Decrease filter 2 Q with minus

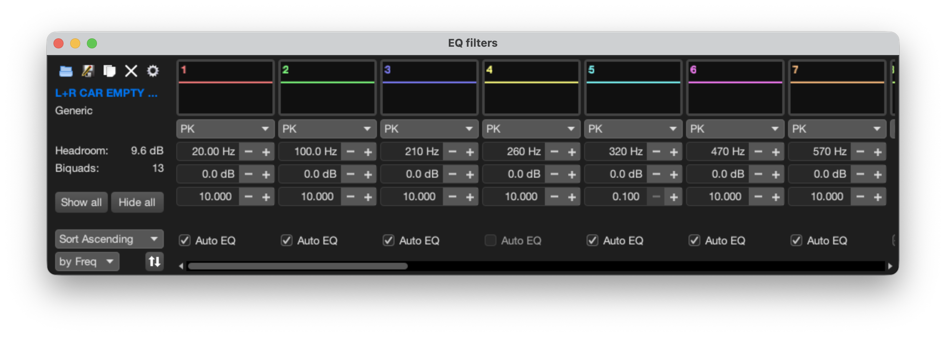click(351, 197)
